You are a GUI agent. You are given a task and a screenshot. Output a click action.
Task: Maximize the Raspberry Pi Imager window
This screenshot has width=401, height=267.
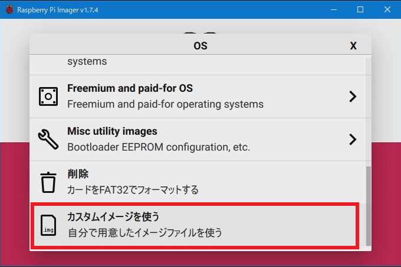coord(360,9)
